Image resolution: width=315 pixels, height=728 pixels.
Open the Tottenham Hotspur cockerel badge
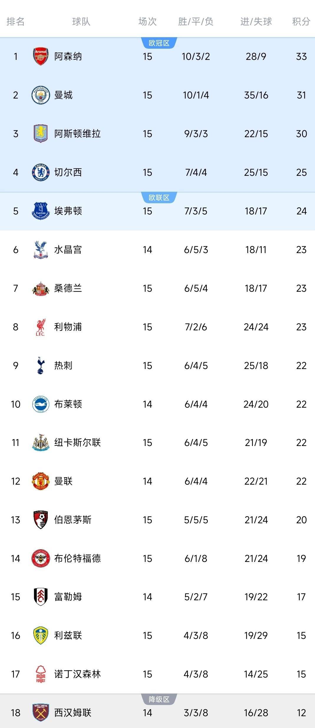tap(41, 365)
